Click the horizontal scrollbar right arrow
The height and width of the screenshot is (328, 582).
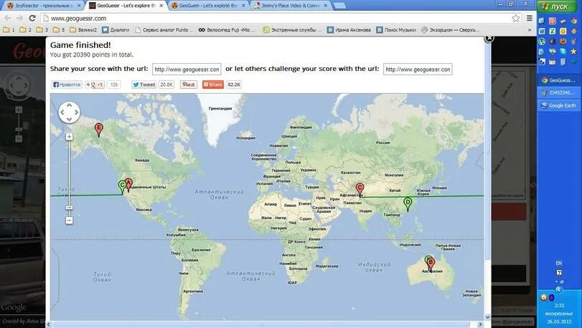pos(481,324)
